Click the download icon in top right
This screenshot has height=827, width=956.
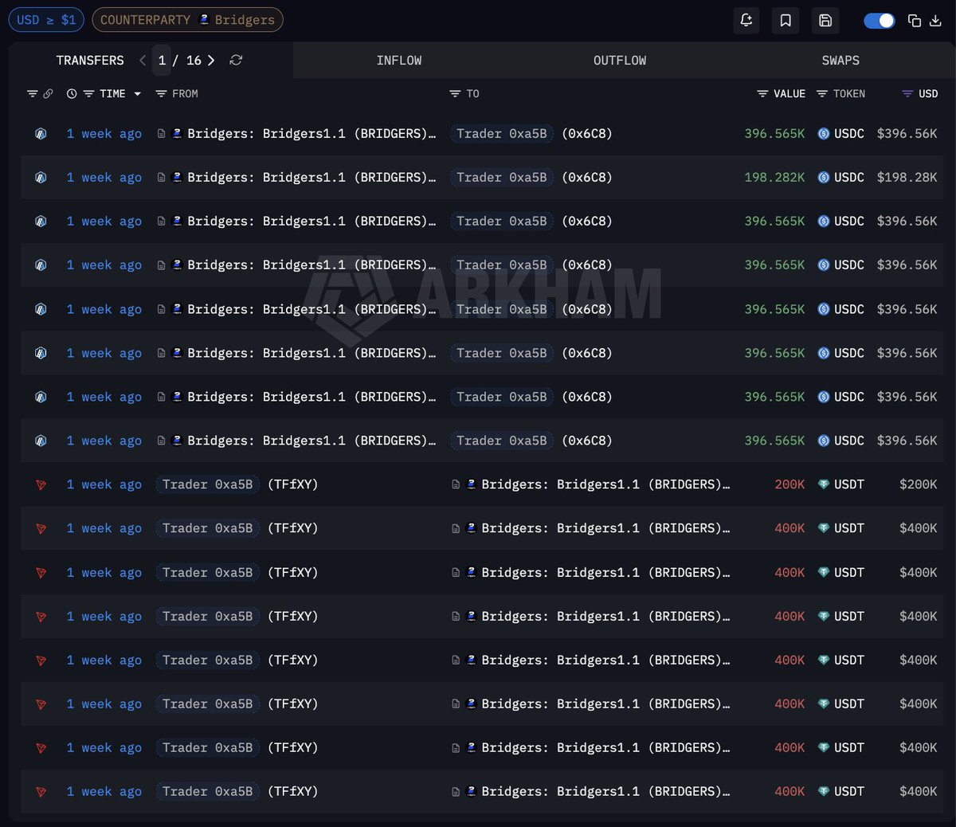(x=934, y=21)
